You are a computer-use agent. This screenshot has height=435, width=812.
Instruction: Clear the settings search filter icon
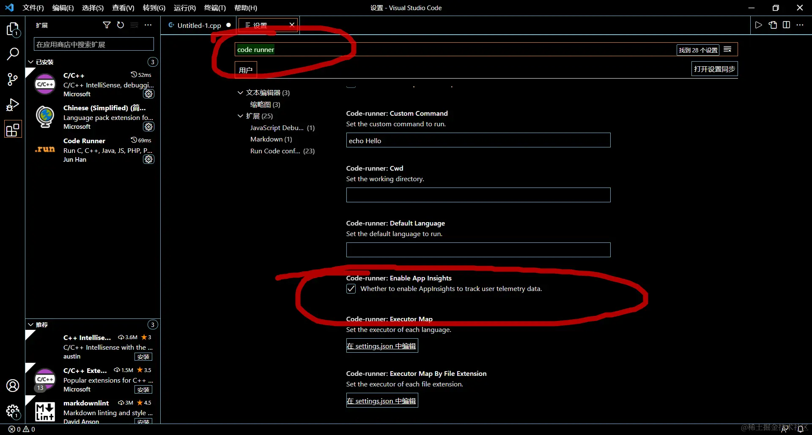pos(727,49)
